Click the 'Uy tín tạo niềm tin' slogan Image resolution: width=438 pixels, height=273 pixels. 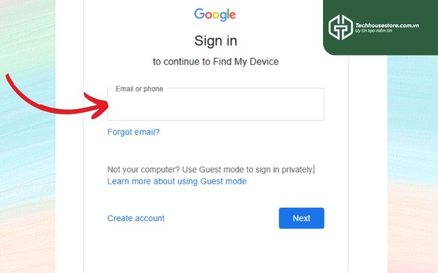tap(373, 31)
